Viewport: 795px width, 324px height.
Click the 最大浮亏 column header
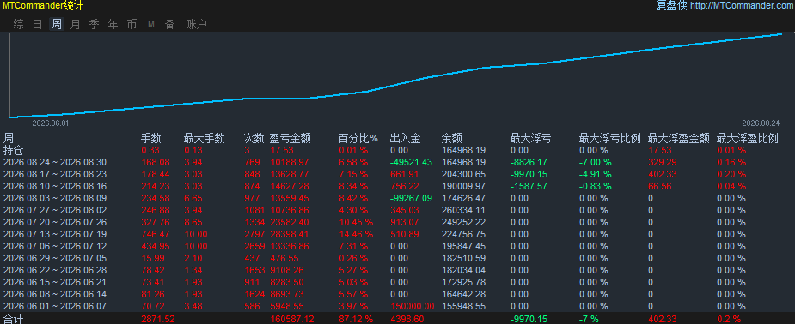pyautogui.click(x=530, y=139)
